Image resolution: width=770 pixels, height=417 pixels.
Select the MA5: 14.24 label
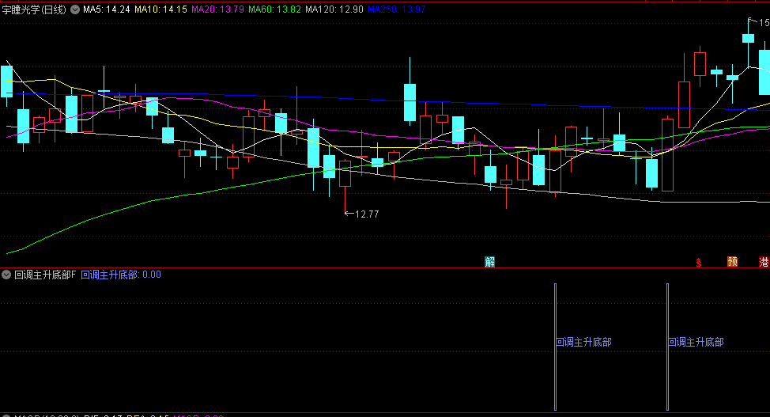pos(107,9)
